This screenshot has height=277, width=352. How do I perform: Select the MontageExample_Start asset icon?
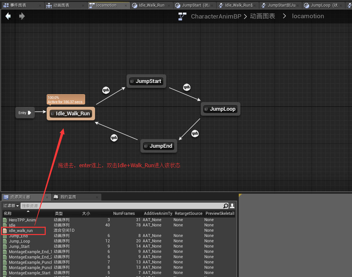click(x=5, y=273)
